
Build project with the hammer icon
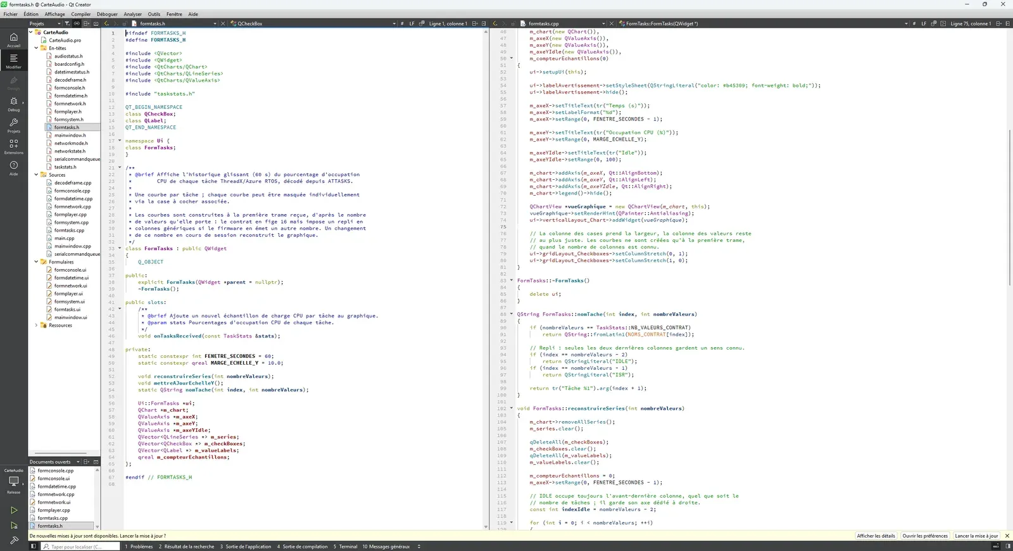(14, 540)
